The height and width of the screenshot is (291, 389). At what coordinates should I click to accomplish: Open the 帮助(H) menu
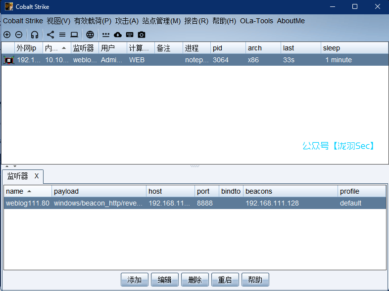224,21
